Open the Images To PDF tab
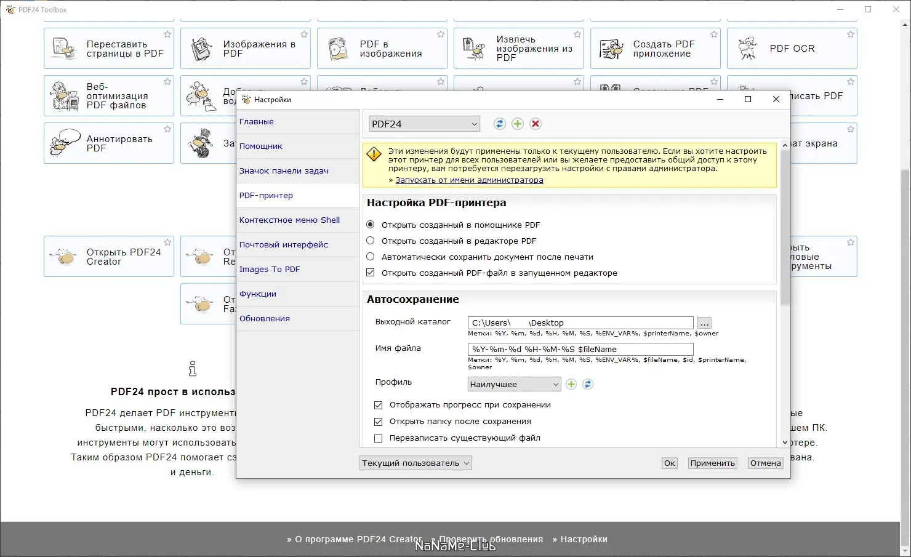 [297, 270]
